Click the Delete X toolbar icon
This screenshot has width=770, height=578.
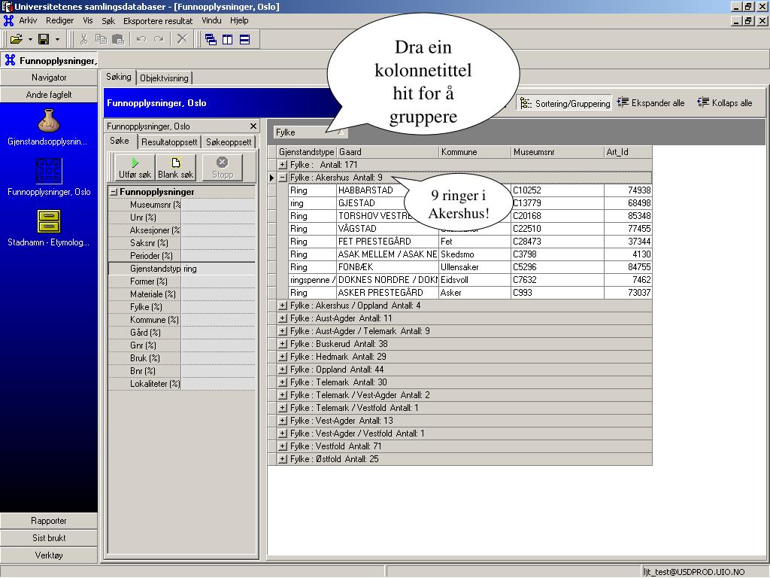click(x=182, y=39)
